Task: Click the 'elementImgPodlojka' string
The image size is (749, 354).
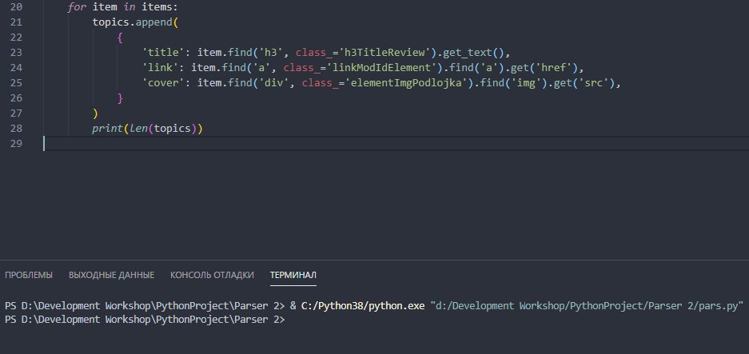Action: point(408,83)
